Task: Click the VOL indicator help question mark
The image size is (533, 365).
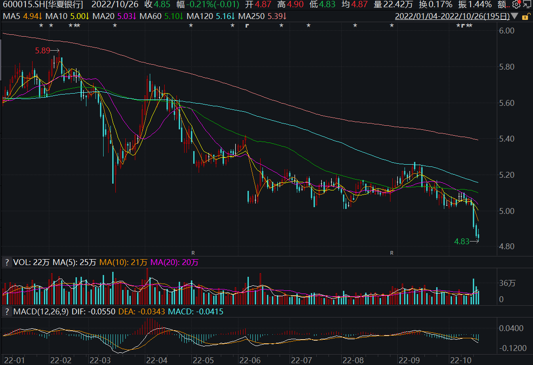Action: (x=7, y=262)
